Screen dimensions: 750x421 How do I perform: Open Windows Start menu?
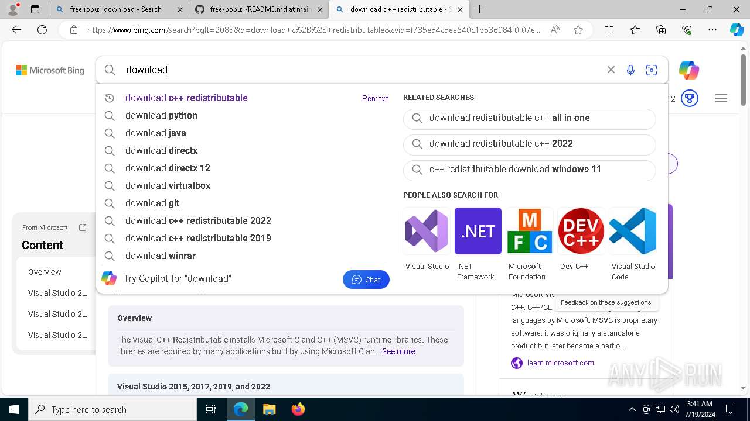click(14, 409)
